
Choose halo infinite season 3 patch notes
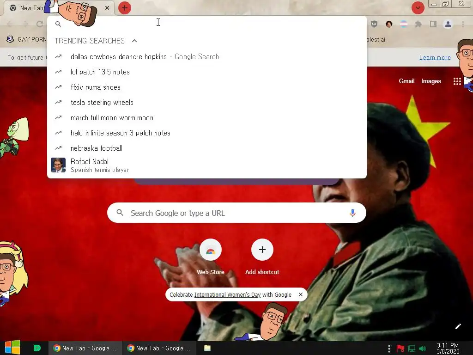click(206, 133)
